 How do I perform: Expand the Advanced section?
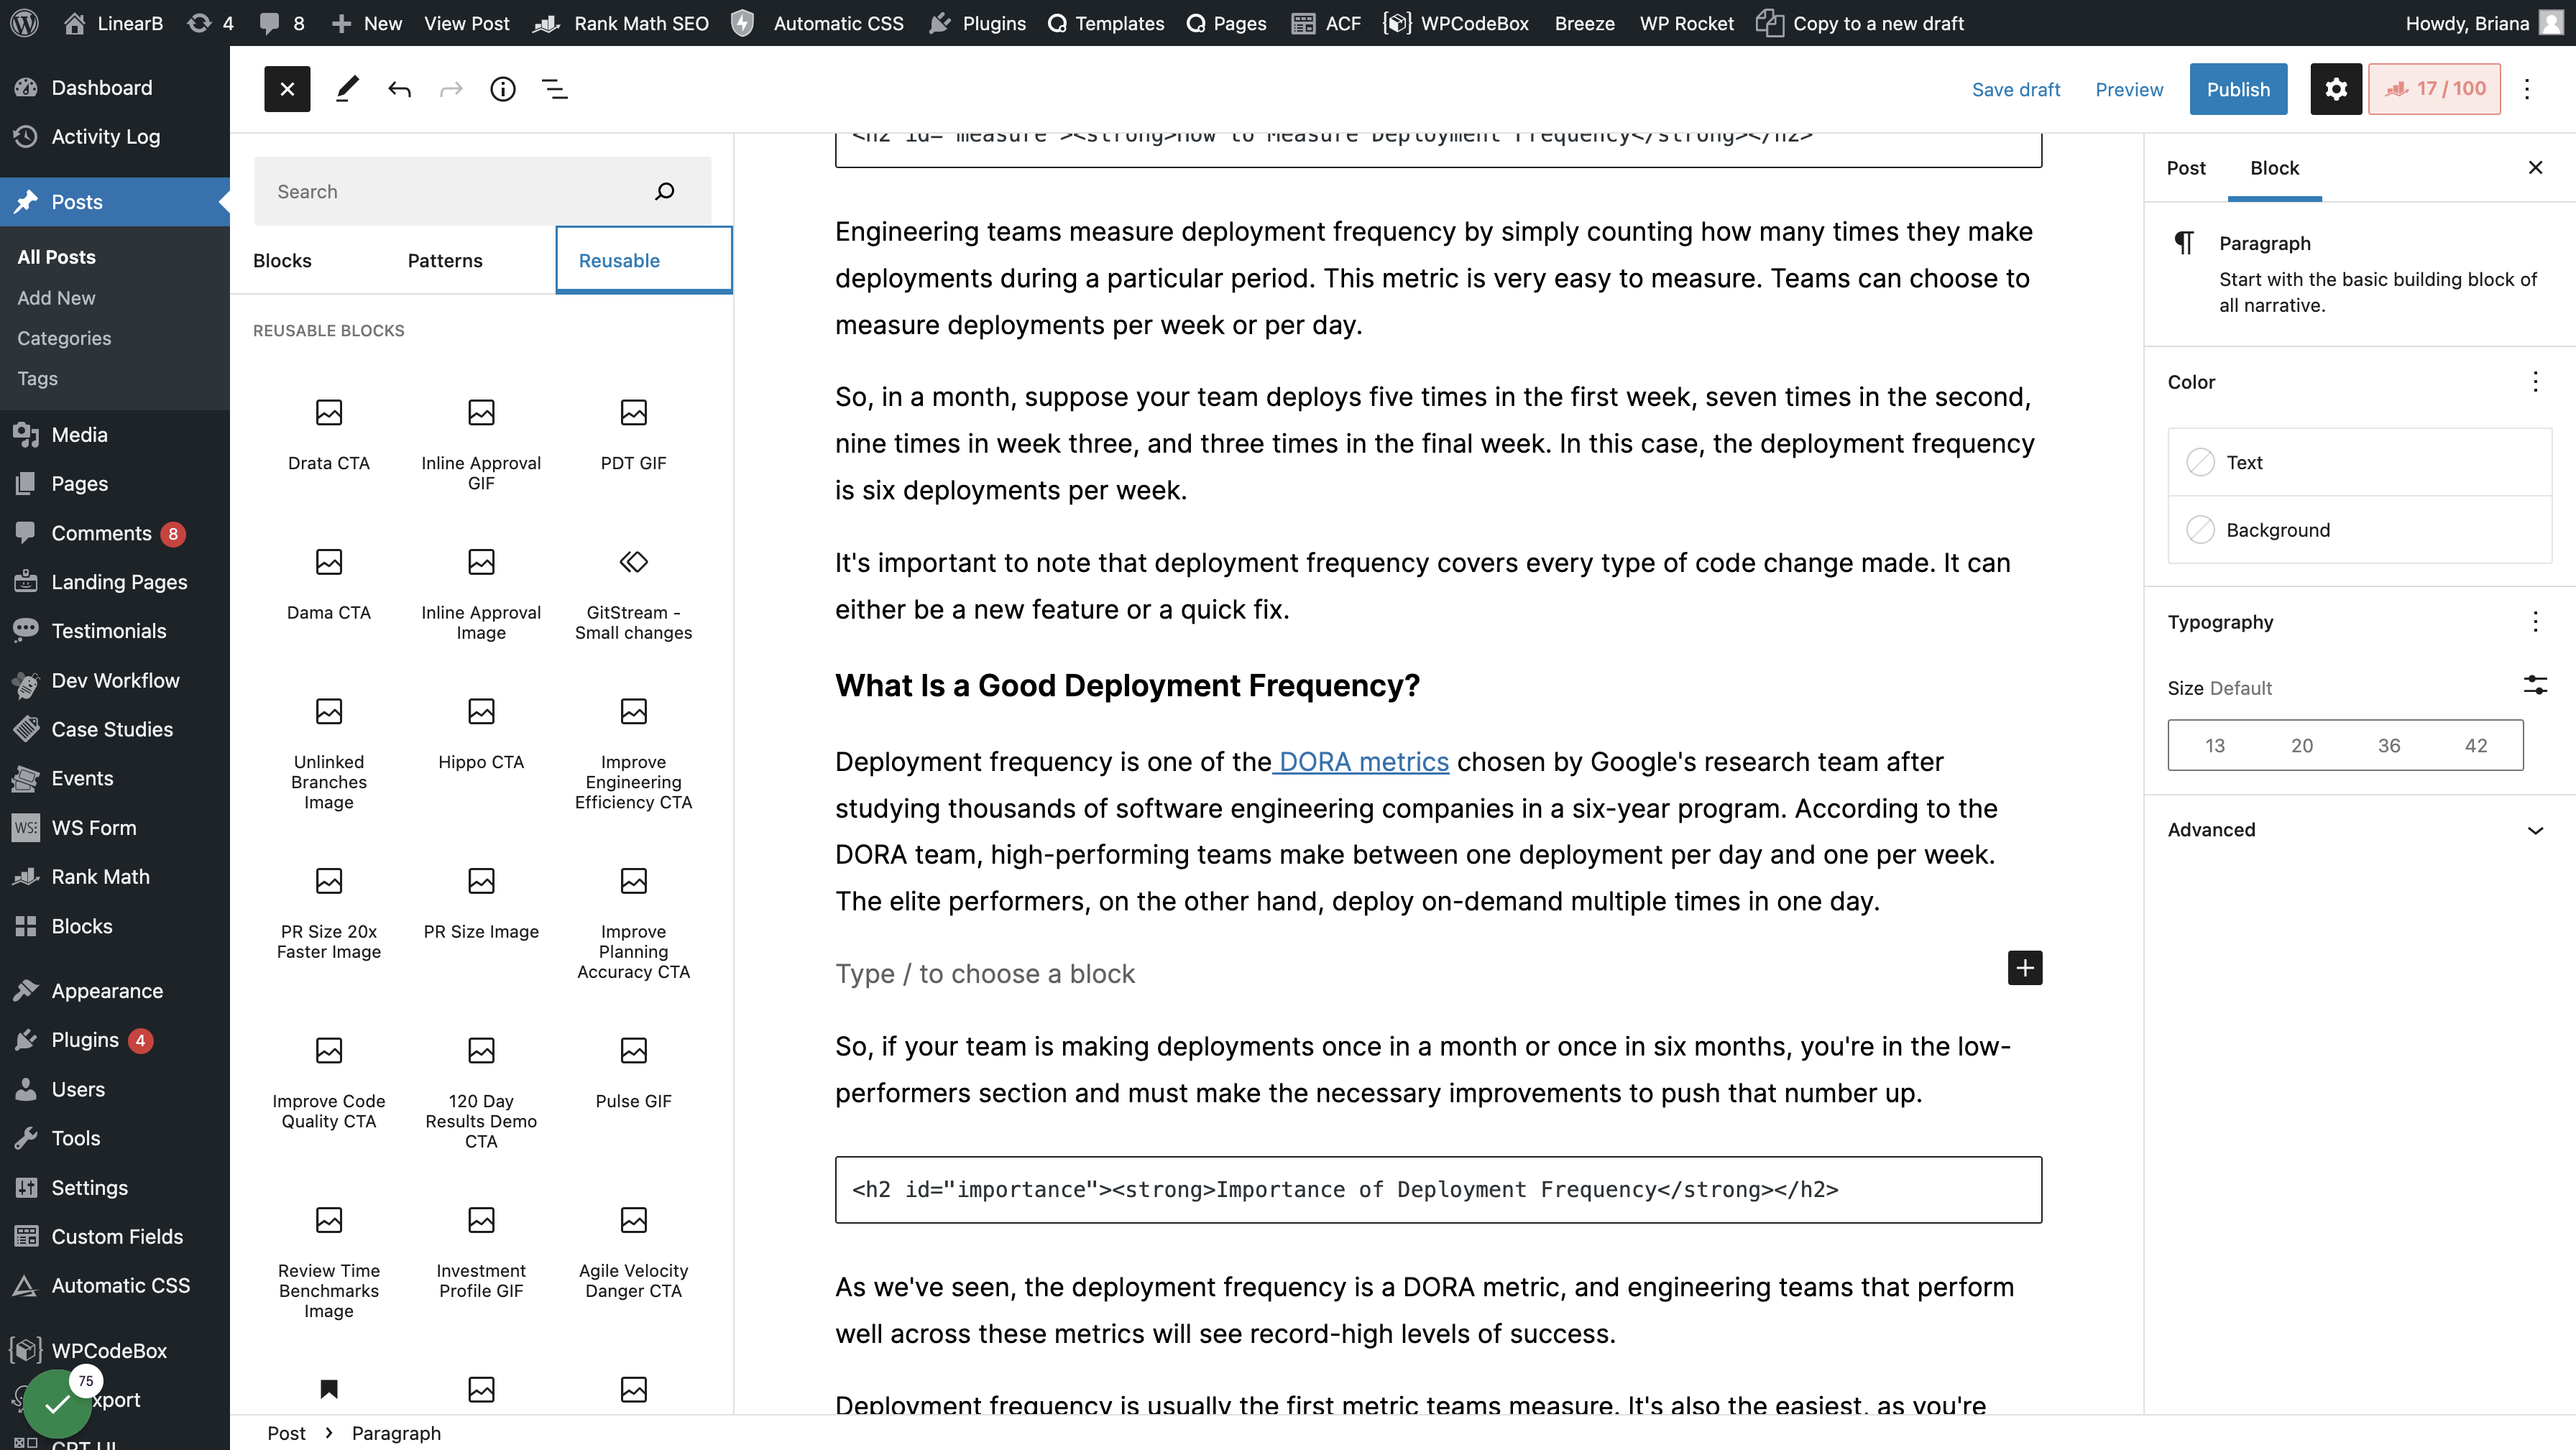point(2359,830)
